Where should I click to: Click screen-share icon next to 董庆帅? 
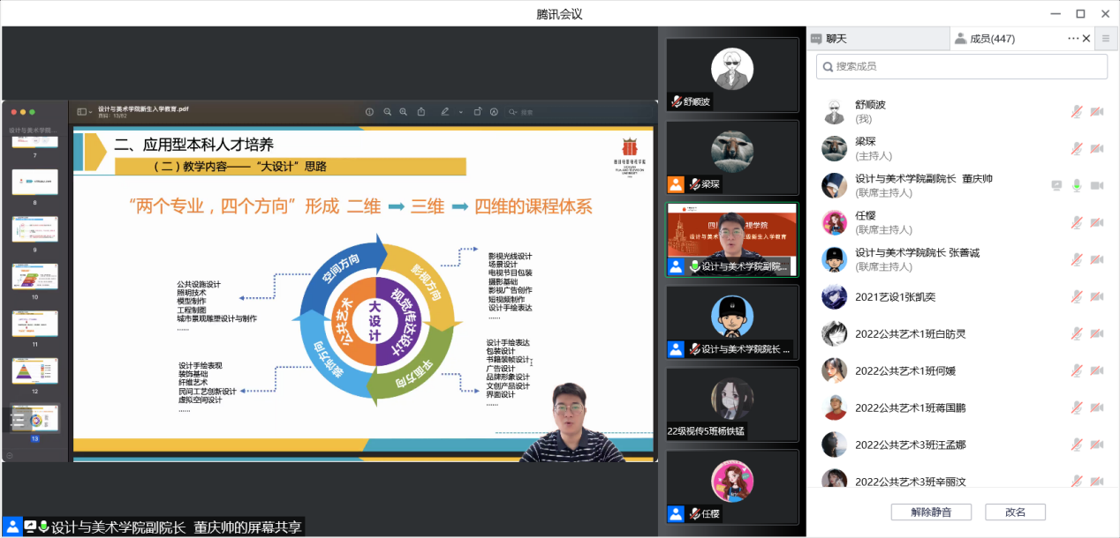coord(1056,186)
